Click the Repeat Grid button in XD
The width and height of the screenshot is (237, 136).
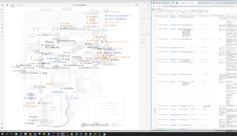[146, 15]
